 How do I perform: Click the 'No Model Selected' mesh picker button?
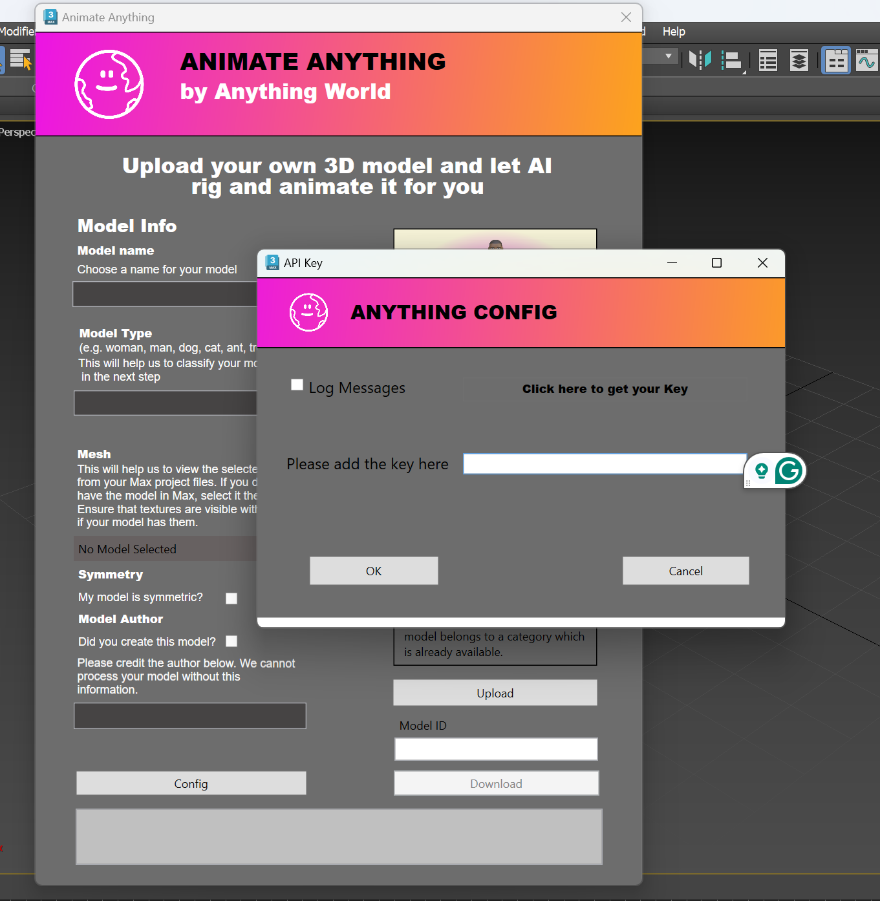point(165,549)
